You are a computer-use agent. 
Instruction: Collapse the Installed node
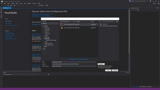pos(42,23)
